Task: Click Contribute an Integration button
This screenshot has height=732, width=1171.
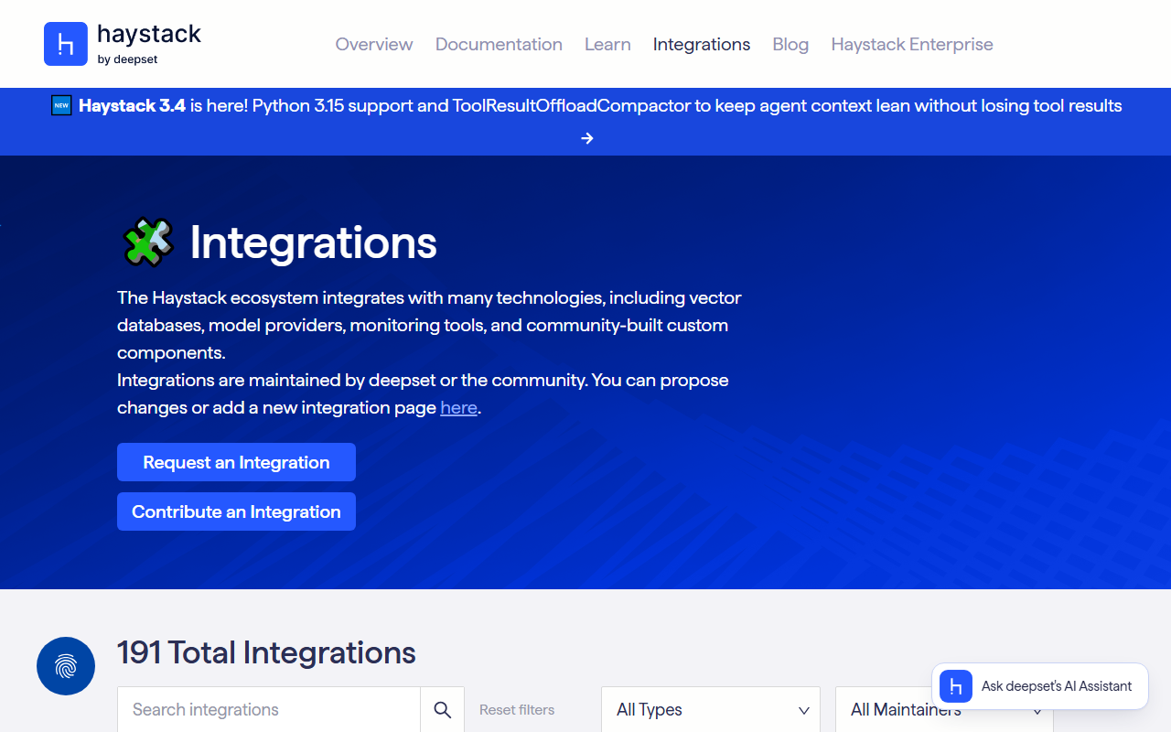Action: pyautogui.click(x=236, y=511)
